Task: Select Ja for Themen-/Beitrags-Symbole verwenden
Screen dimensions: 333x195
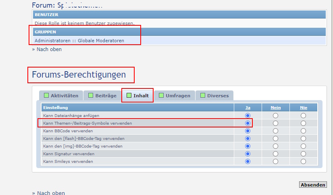Action: tap(248, 123)
